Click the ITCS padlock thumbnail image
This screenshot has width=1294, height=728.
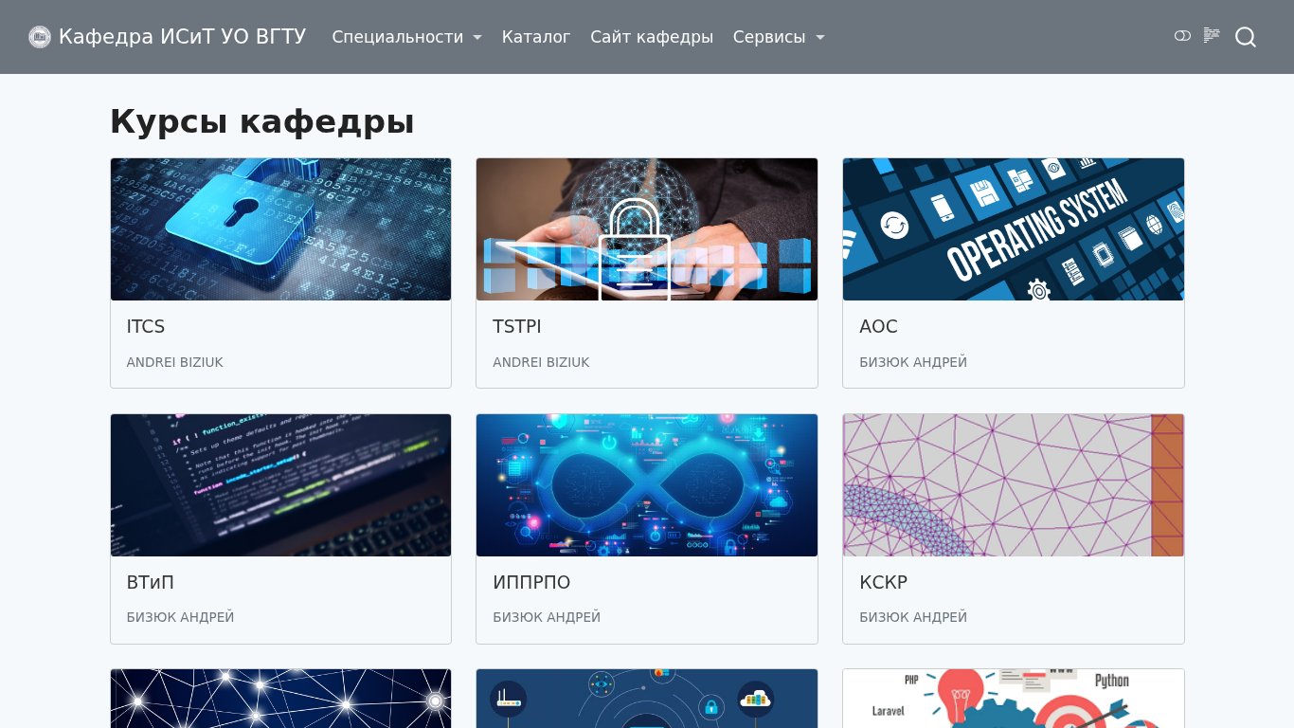[280, 229]
